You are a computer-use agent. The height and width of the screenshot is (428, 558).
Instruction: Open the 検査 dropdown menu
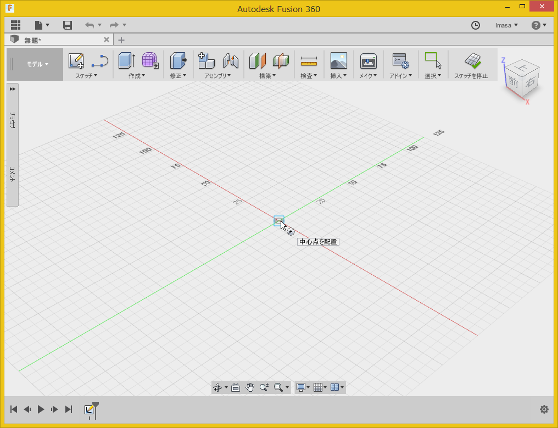(x=309, y=76)
